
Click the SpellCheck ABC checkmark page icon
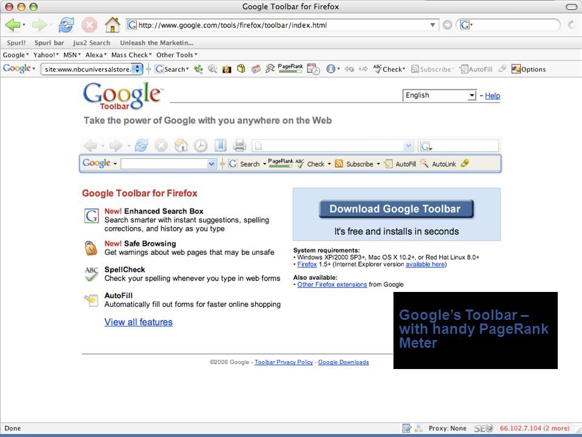coord(92,274)
